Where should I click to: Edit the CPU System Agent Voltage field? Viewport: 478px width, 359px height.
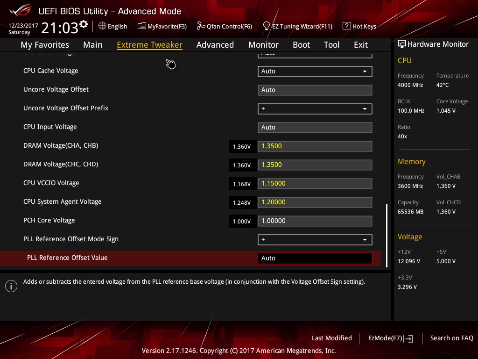pos(315,202)
